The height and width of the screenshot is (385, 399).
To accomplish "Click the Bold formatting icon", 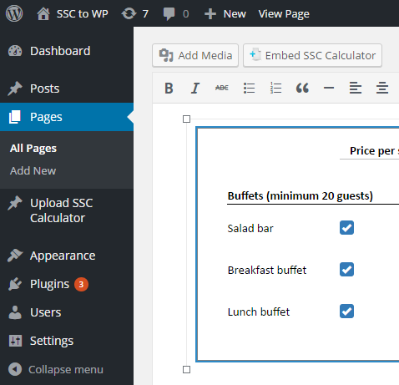I will point(169,89).
